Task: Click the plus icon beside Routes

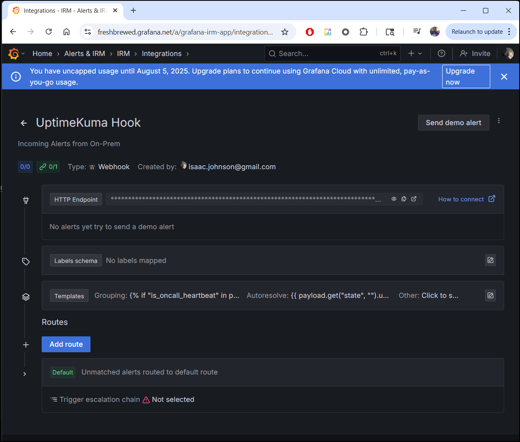Action: tap(26, 345)
